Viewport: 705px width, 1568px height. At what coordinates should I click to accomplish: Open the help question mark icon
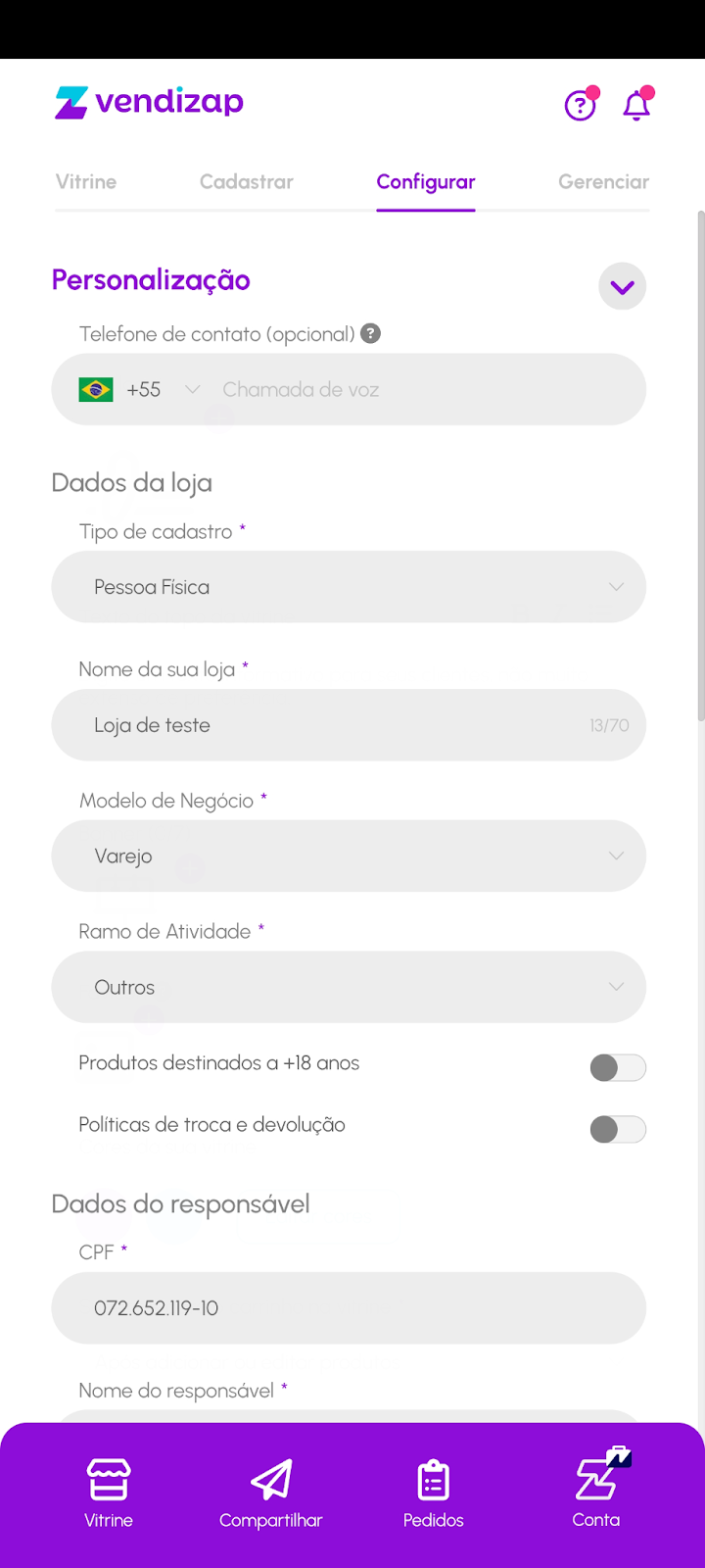pyautogui.click(x=580, y=104)
